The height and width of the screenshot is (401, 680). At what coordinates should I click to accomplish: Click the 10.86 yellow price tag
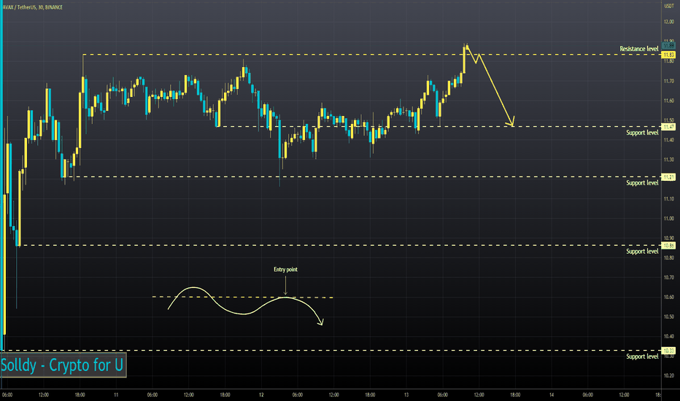668,246
